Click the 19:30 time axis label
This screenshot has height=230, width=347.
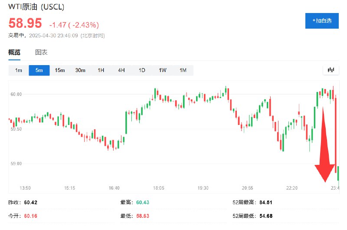coord(203,188)
